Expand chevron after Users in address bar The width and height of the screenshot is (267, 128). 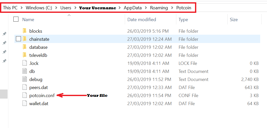pyautogui.click(x=75, y=8)
